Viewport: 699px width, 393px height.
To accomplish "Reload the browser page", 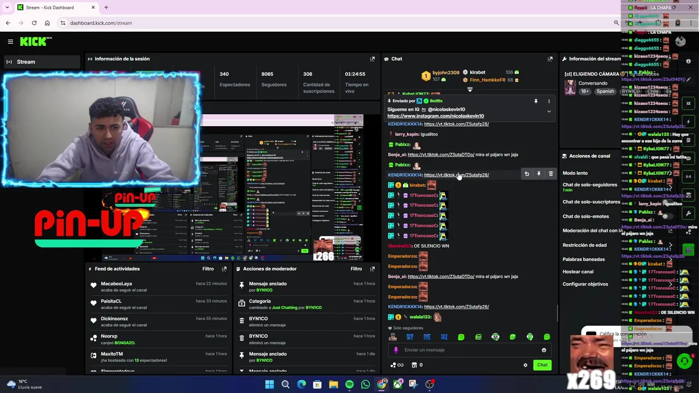I will coord(34,23).
